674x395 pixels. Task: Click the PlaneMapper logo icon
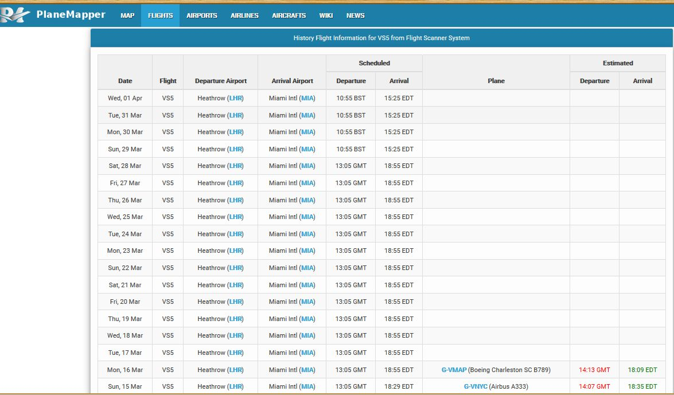15,15
